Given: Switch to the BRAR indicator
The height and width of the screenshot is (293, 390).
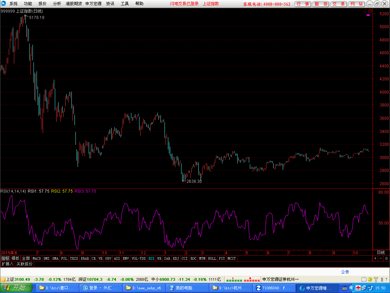Looking at the screenshot, I should 85,258.
